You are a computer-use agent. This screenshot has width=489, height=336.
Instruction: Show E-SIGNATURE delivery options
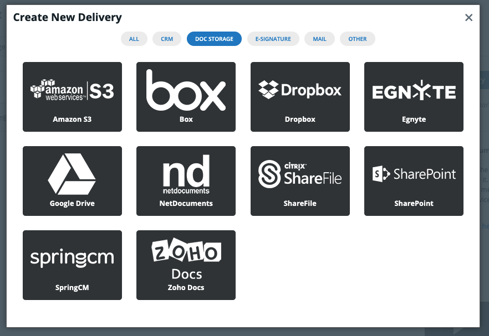[x=273, y=39]
